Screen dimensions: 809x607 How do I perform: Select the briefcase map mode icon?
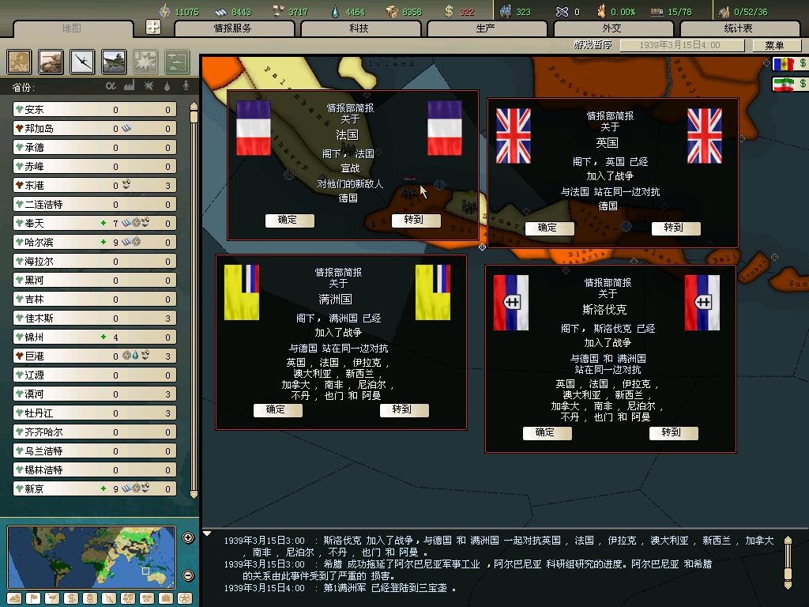point(166,598)
